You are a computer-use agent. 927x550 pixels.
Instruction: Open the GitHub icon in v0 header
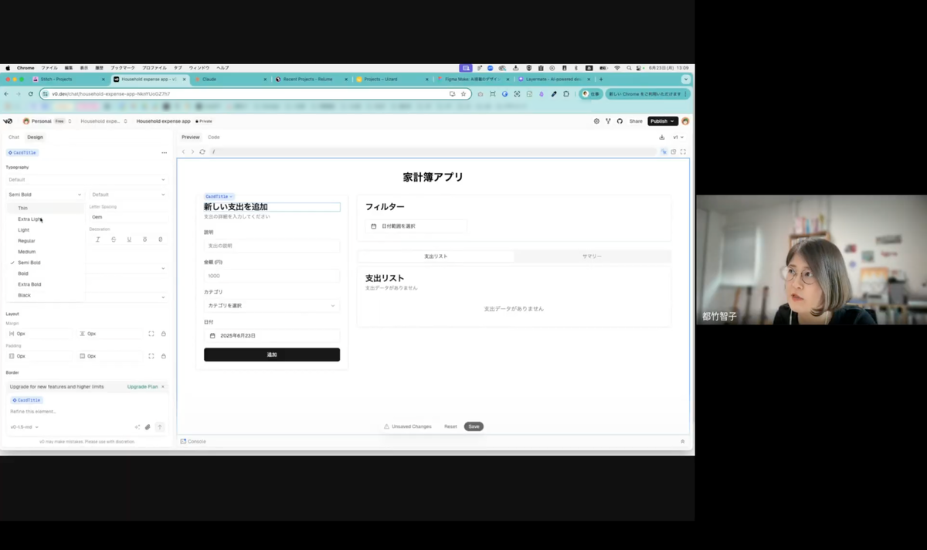[620, 121]
